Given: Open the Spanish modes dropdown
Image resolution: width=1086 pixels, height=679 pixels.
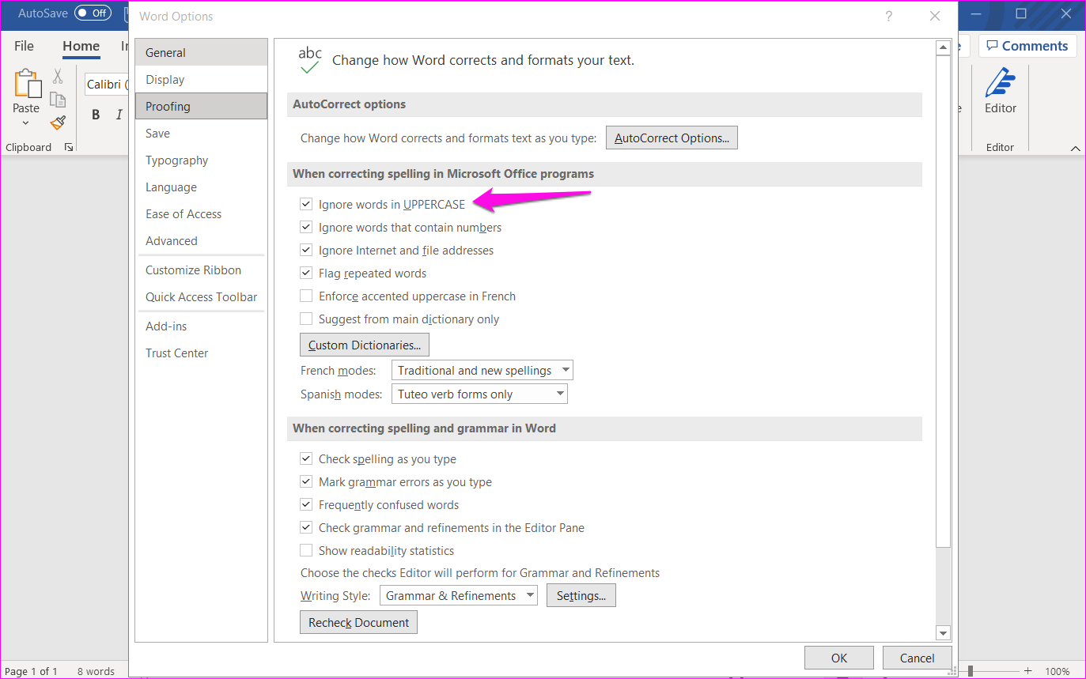Looking at the screenshot, I should [479, 394].
